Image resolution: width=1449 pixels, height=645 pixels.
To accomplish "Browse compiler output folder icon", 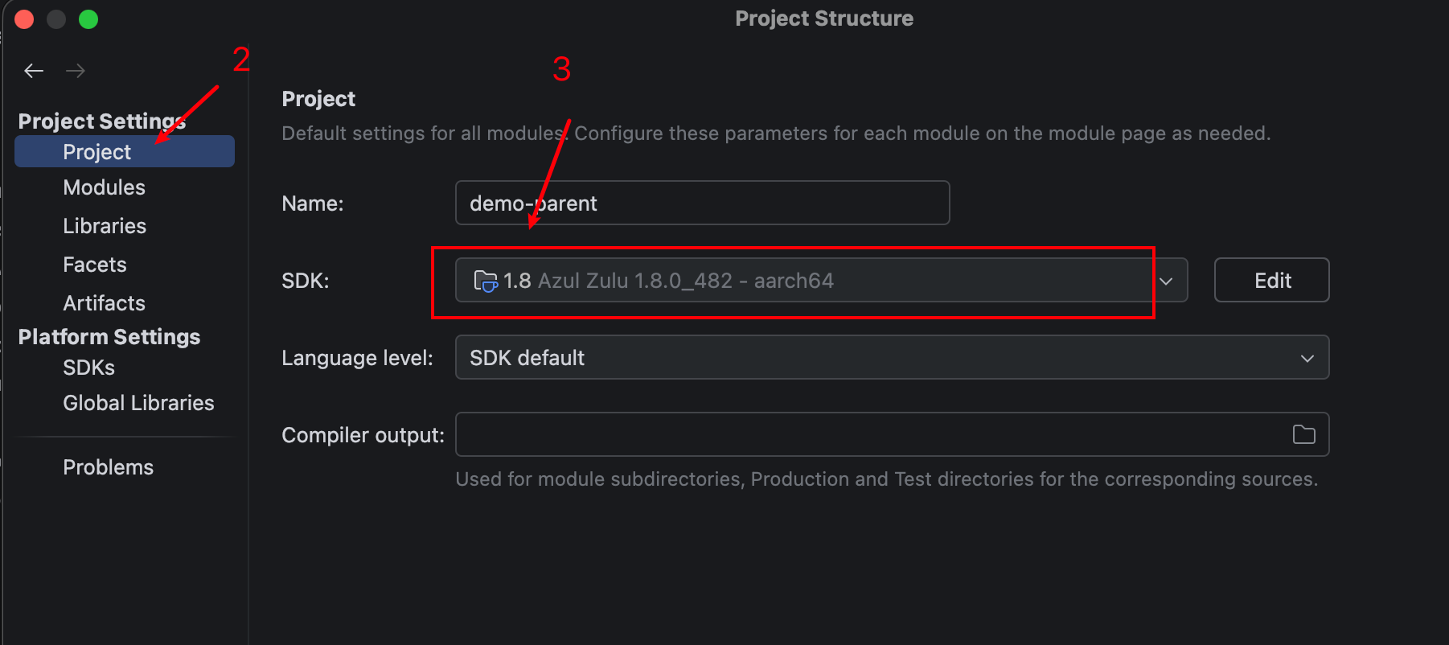I will [x=1303, y=434].
